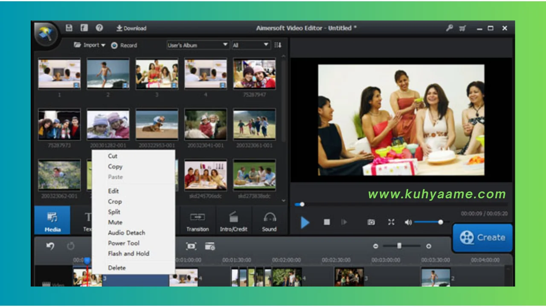Select thumbnail 200301282-001

108,124
